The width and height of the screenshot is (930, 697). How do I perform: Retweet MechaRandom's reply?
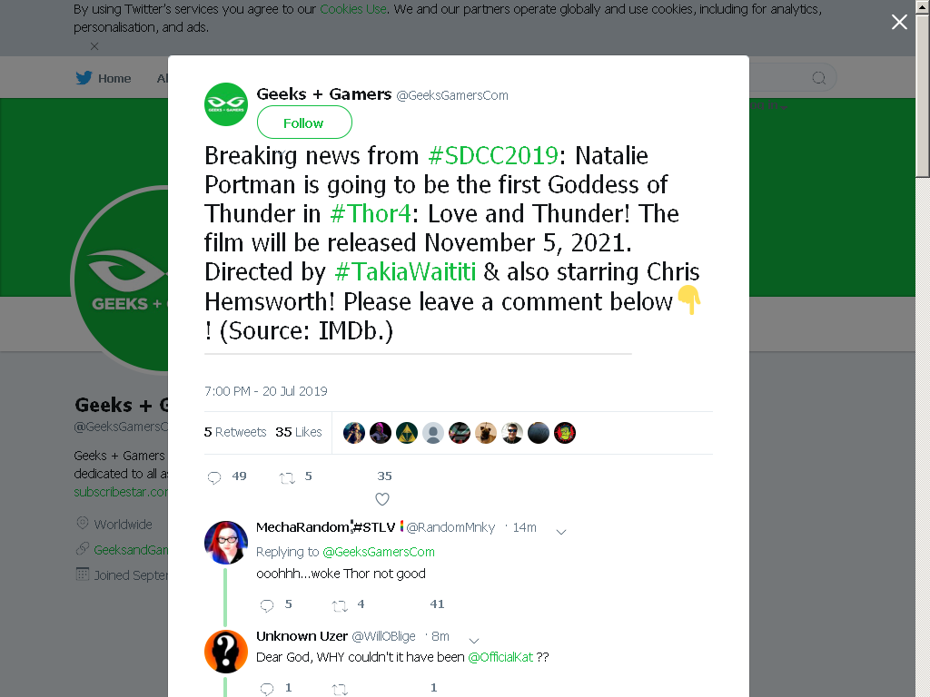coord(340,605)
